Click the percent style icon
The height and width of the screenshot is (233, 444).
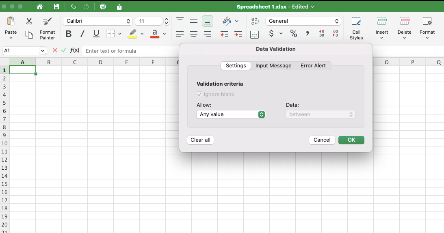[x=293, y=34]
